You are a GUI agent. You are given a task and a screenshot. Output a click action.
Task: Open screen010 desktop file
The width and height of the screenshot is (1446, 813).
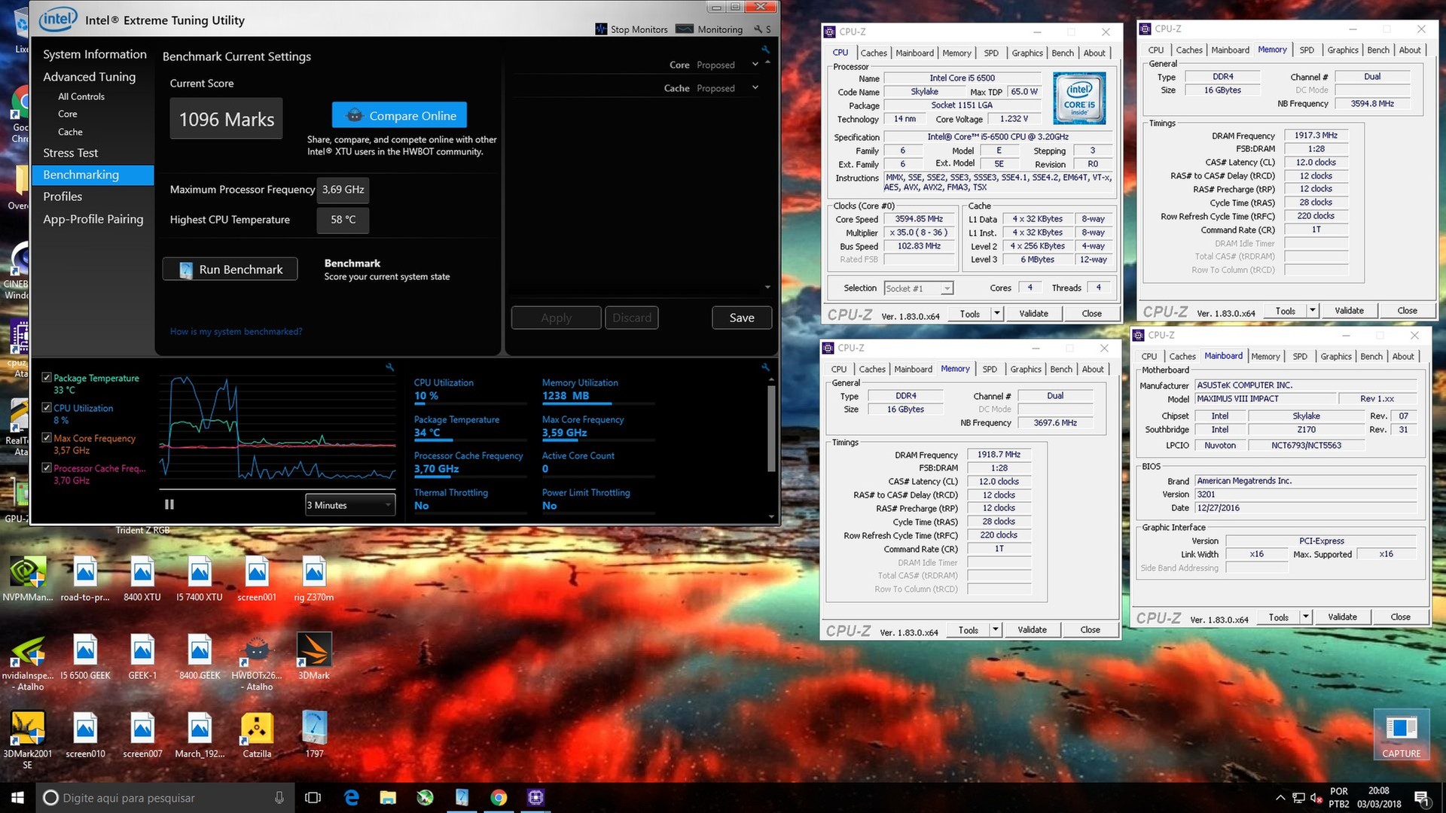point(85,735)
